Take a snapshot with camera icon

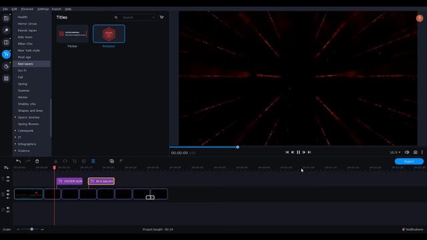pos(415,153)
